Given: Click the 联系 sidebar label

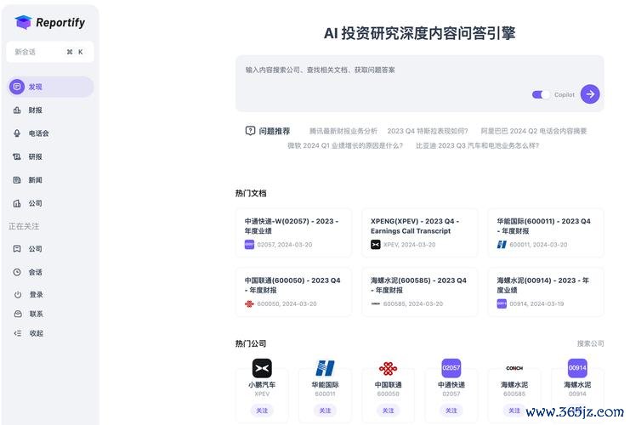Looking at the screenshot, I should [x=37, y=314].
